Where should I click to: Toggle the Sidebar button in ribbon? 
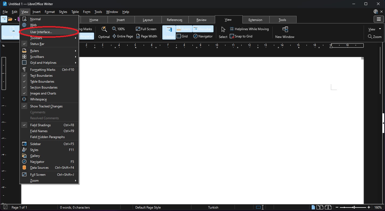(169, 33)
